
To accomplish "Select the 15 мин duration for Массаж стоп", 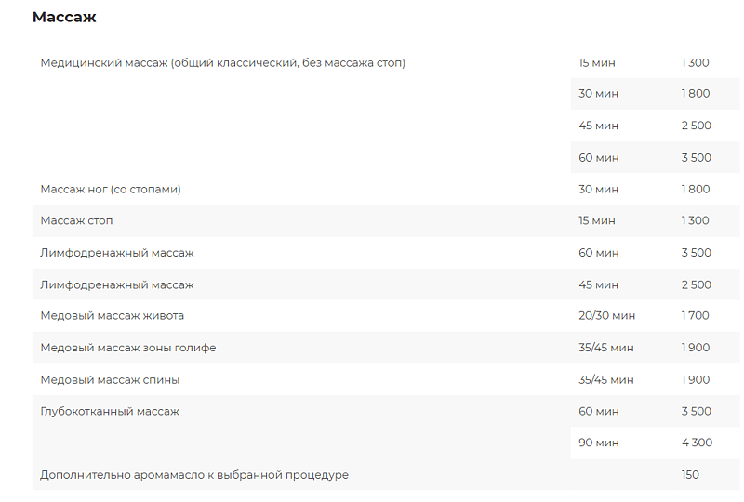I will click(x=597, y=221).
